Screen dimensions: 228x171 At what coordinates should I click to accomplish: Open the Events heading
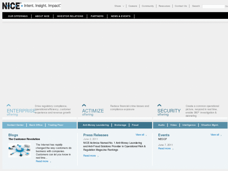pos(164,135)
